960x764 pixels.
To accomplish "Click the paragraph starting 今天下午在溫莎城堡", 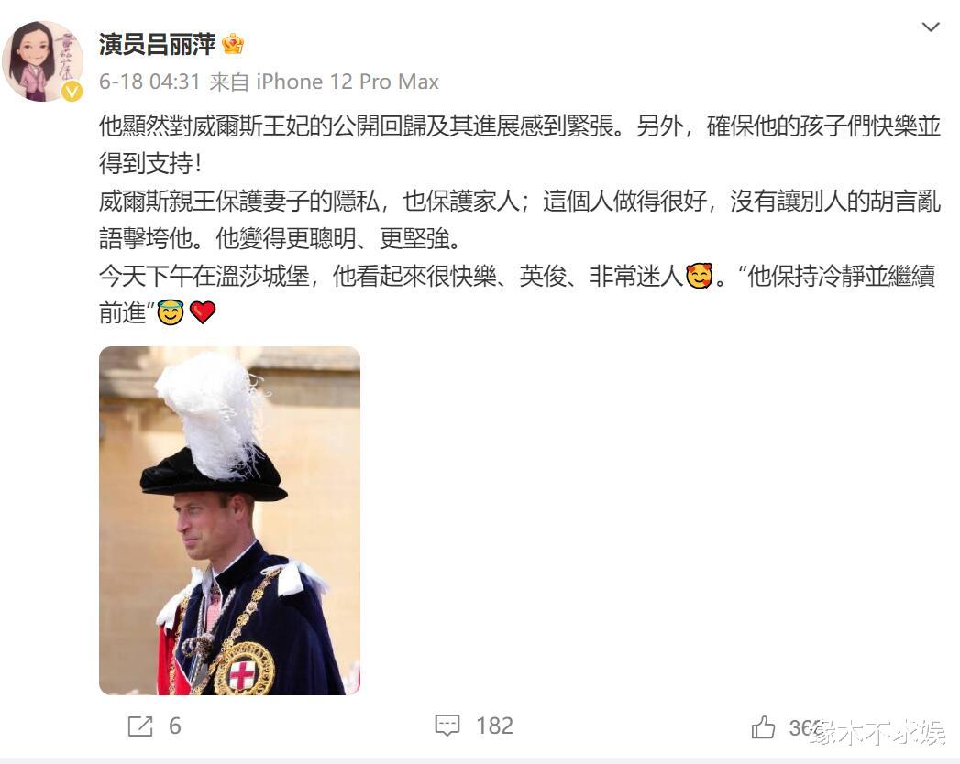I will 517,294.
